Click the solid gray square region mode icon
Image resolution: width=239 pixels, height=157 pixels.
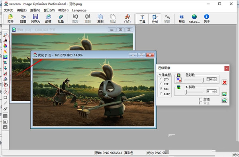coord(5,116)
